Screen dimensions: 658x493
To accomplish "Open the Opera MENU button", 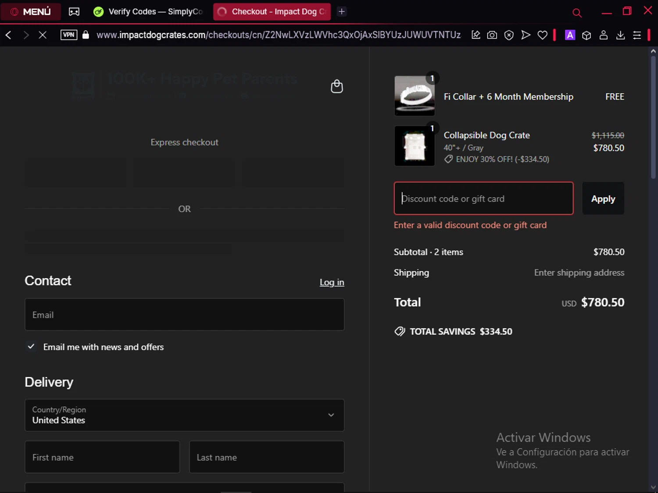I will pos(30,12).
